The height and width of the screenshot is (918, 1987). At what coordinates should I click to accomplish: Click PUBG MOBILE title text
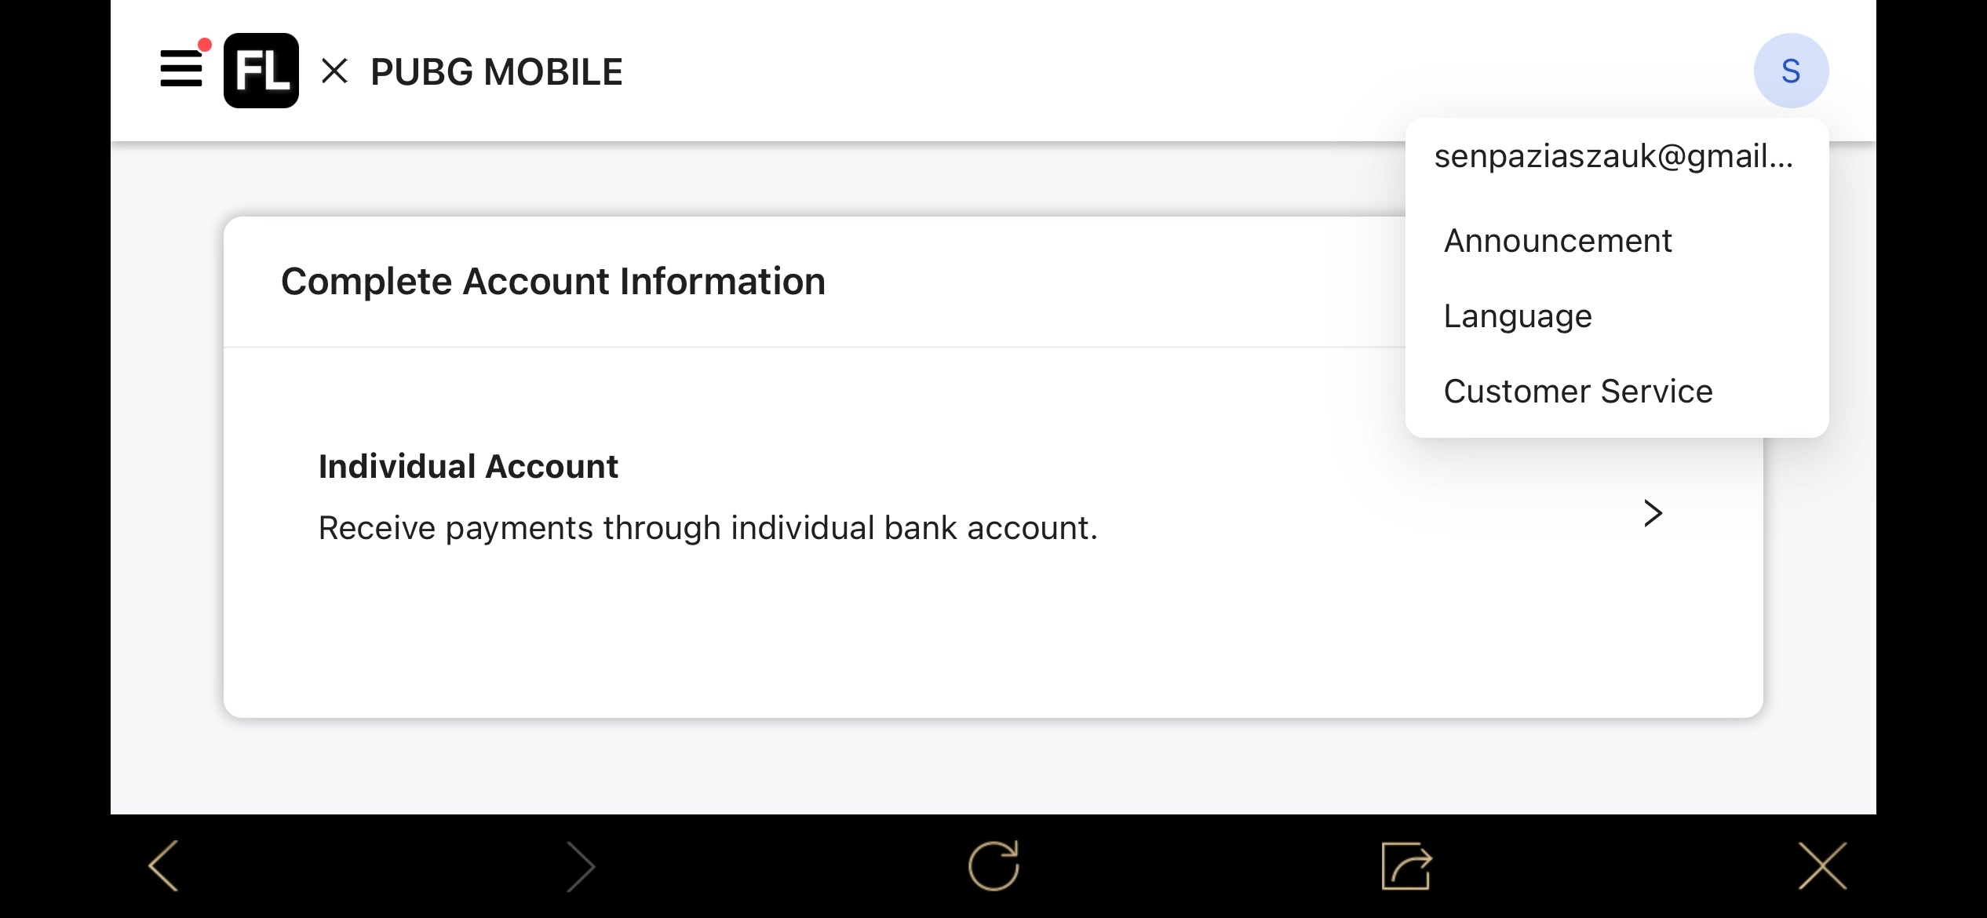[496, 71]
